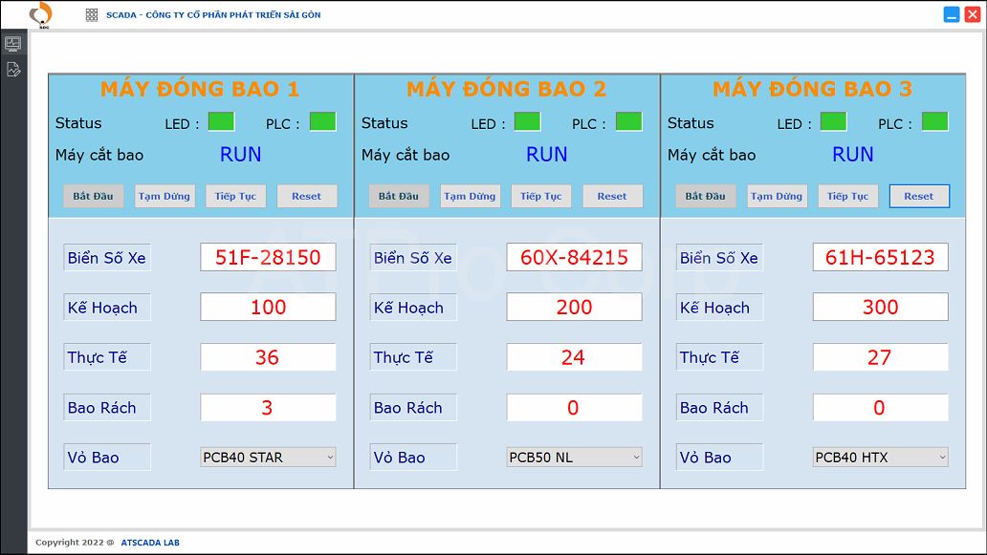Open the PCB40 STAR Vỏ Bao dropdown
987x555 pixels.
268,458
